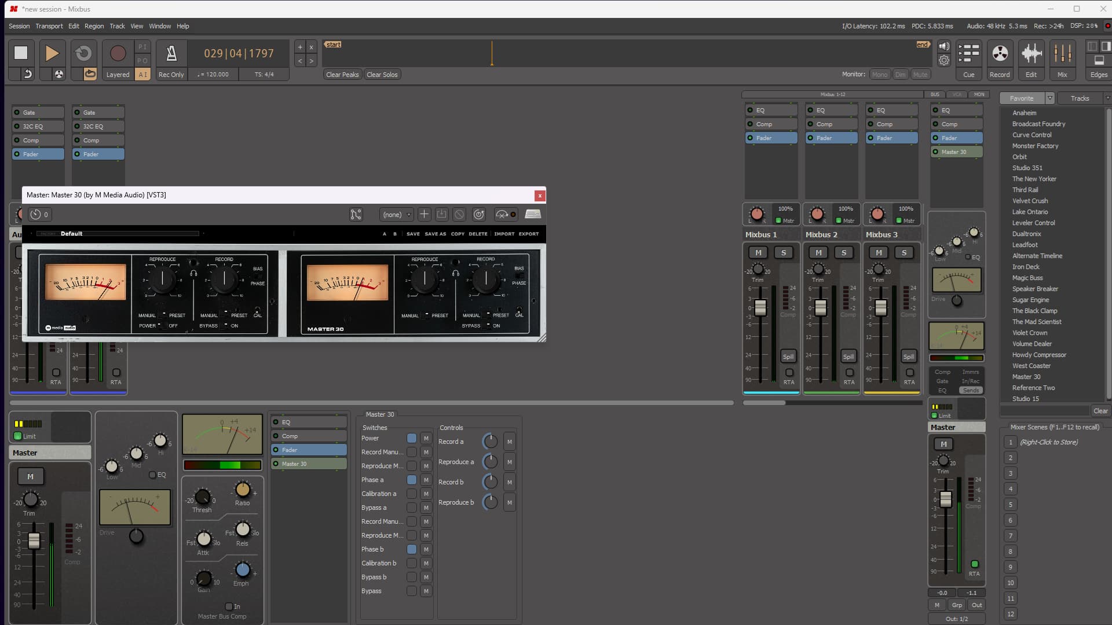Click the 120.000 tempo selector

pos(213,75)
